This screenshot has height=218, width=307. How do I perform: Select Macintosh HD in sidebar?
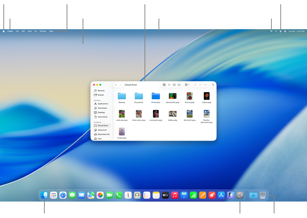tap(102, 134)
